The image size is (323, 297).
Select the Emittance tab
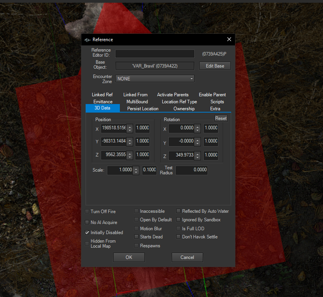coord(103,102)
